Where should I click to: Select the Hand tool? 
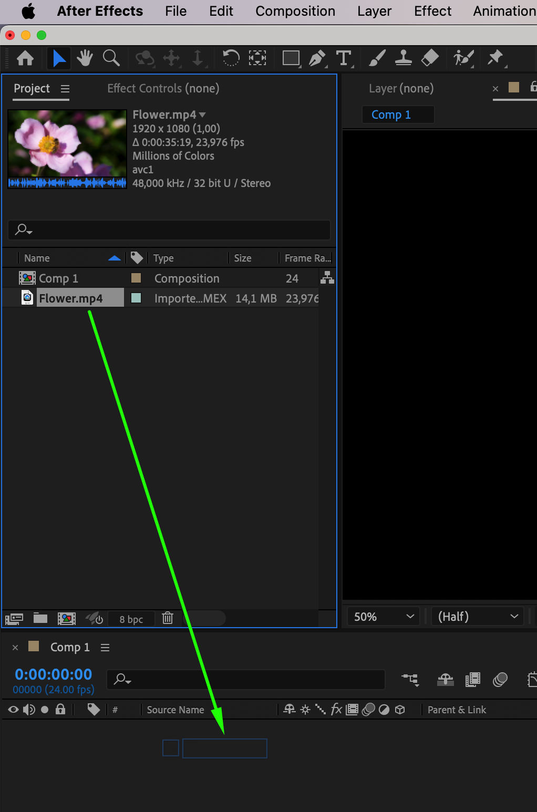point(84,58)
